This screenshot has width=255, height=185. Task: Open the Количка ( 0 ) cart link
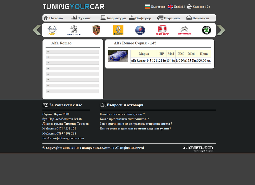point(201,7)
